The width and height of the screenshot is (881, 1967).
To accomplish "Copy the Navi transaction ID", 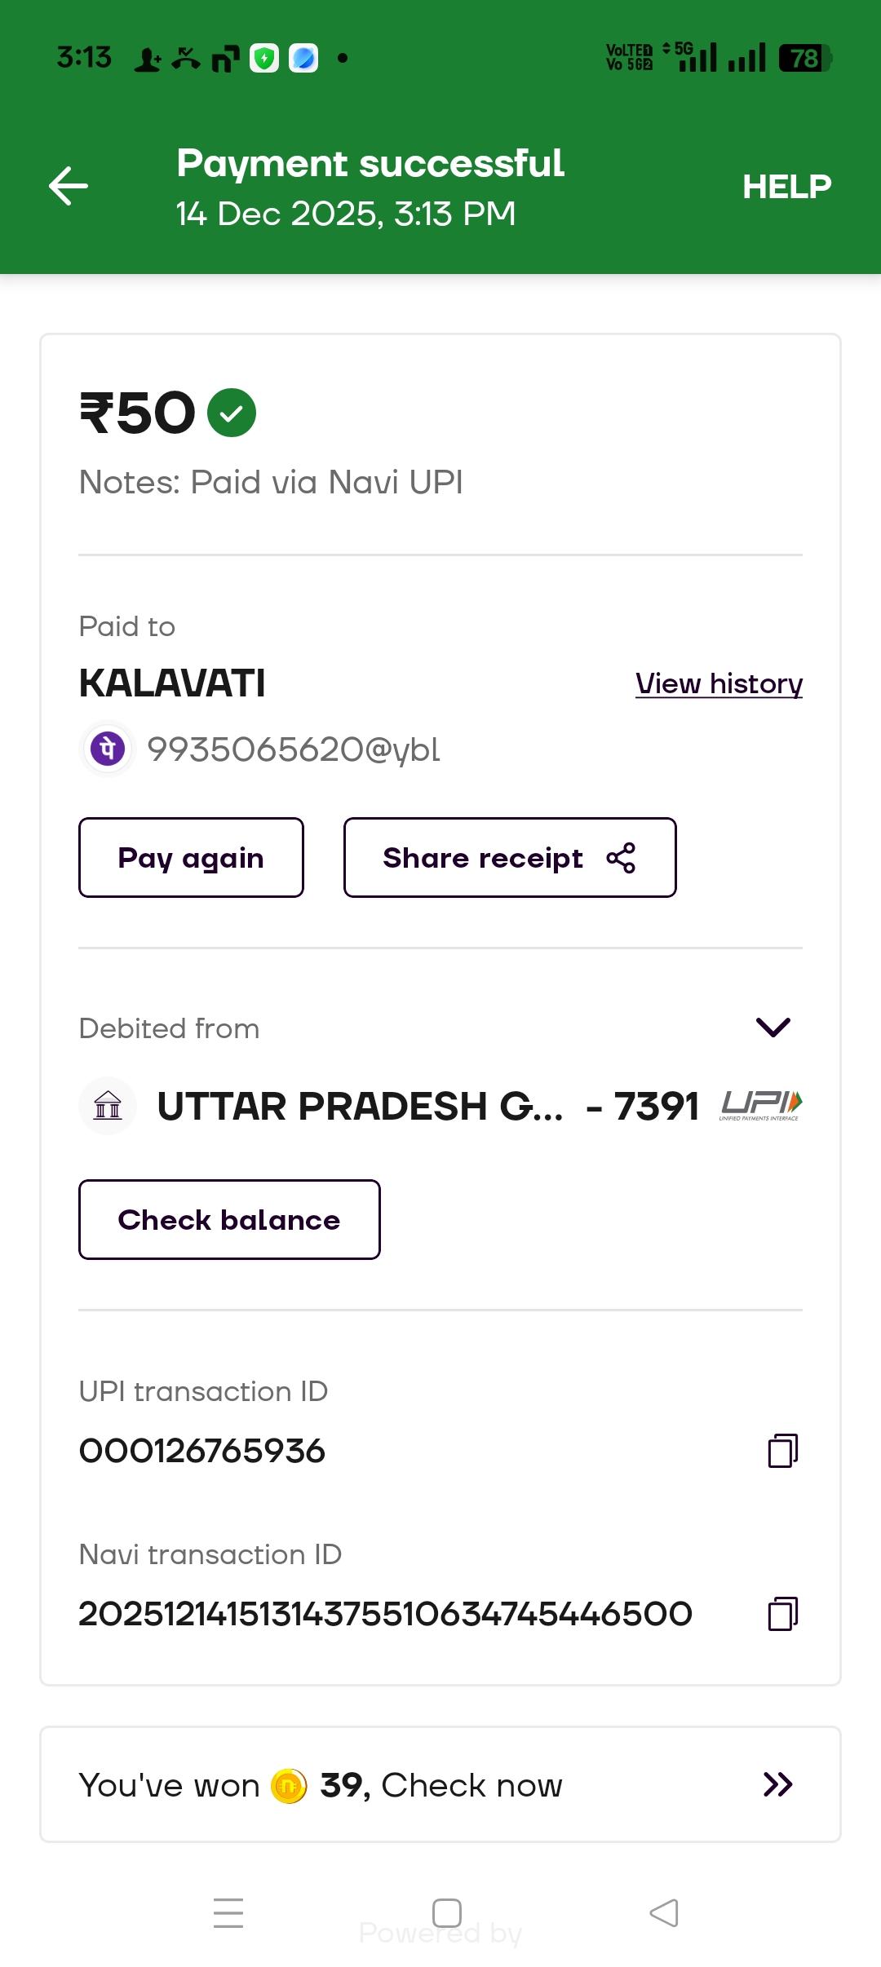I will pyautogui.click(x=782, y=1614).
